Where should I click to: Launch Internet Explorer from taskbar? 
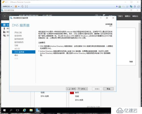pos(24,110)
